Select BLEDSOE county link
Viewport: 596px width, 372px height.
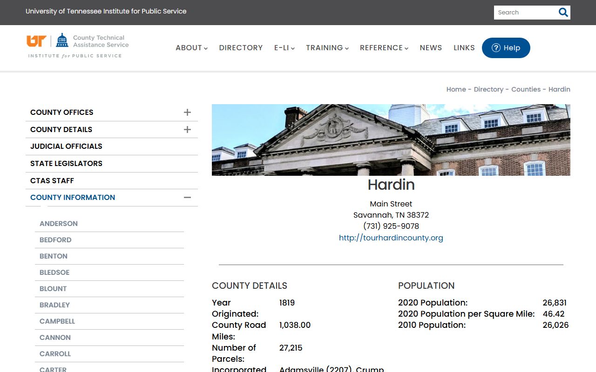[x=54, y=272]
